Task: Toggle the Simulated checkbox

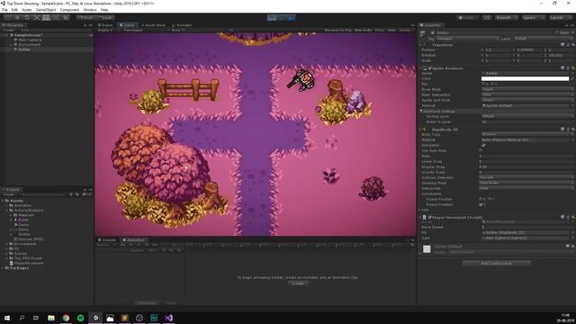Action: coord(483,146)
